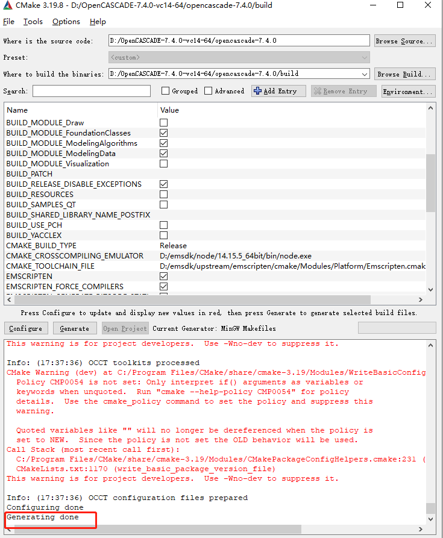Click output log horizontal scrollbar thumb
Image resolution: width=443 pixels, height=538 pixels.
158,529
